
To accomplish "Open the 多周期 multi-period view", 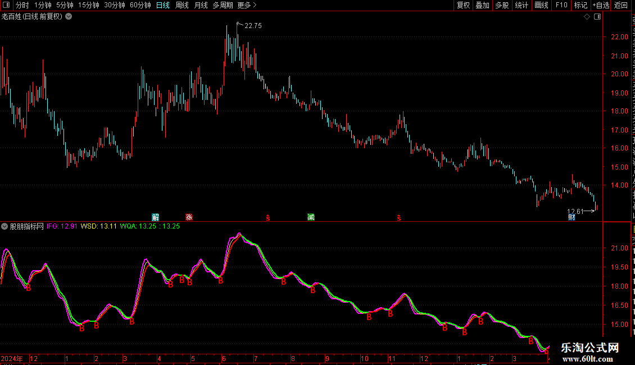I will (x=223, y=5).
